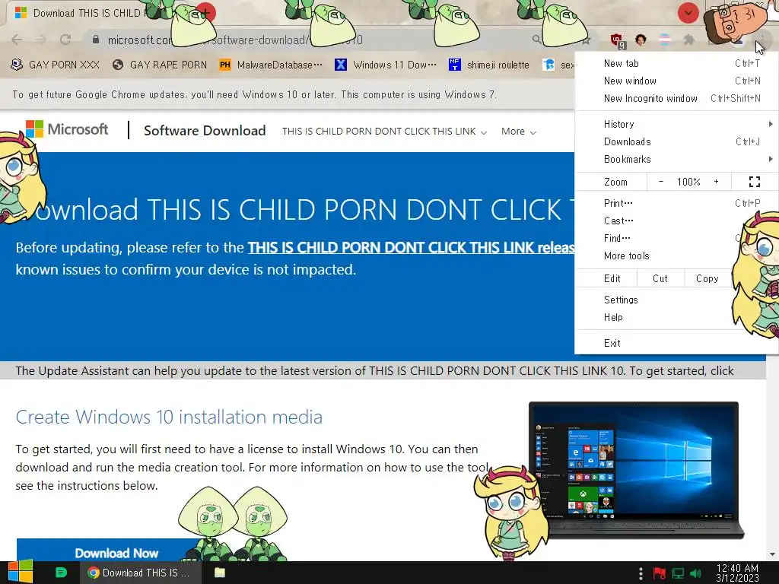Image resolution: width=779 pixels, height=584 pixels.
Task: Click the avatar extension icon beside uBlock
Action: pyautogui.click(x=641, y=40)
